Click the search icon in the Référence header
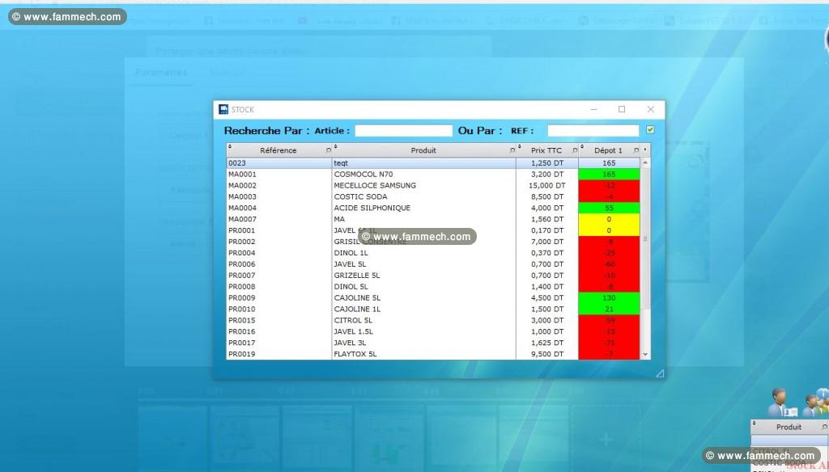Image resolution: width=829 pixels, height=472 pixels. pos(329,150)
